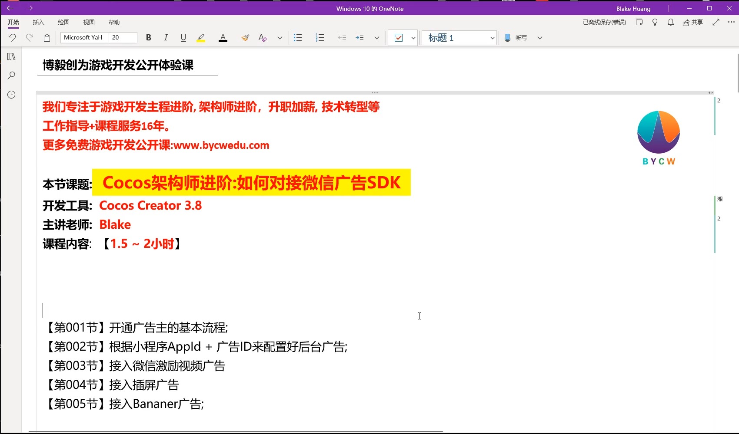The image size is (739, 434).
Task: Click the back navigation arrow
Action: 10,8
